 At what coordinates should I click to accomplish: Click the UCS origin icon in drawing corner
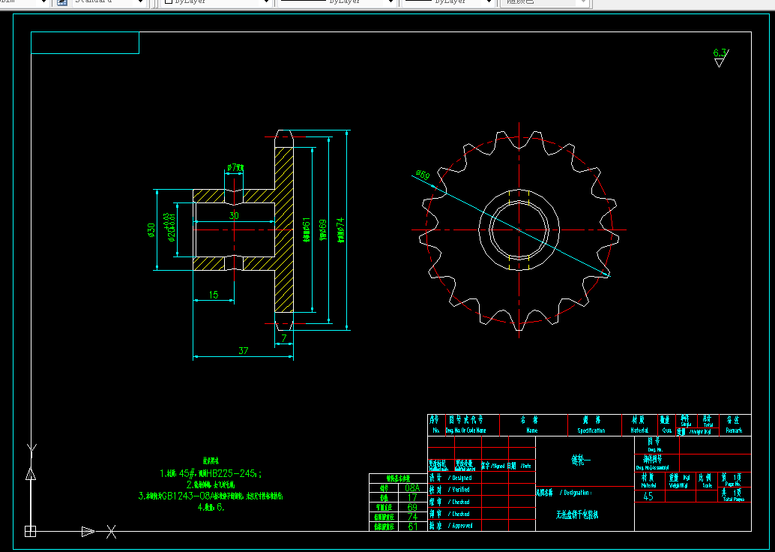(30, 532)
